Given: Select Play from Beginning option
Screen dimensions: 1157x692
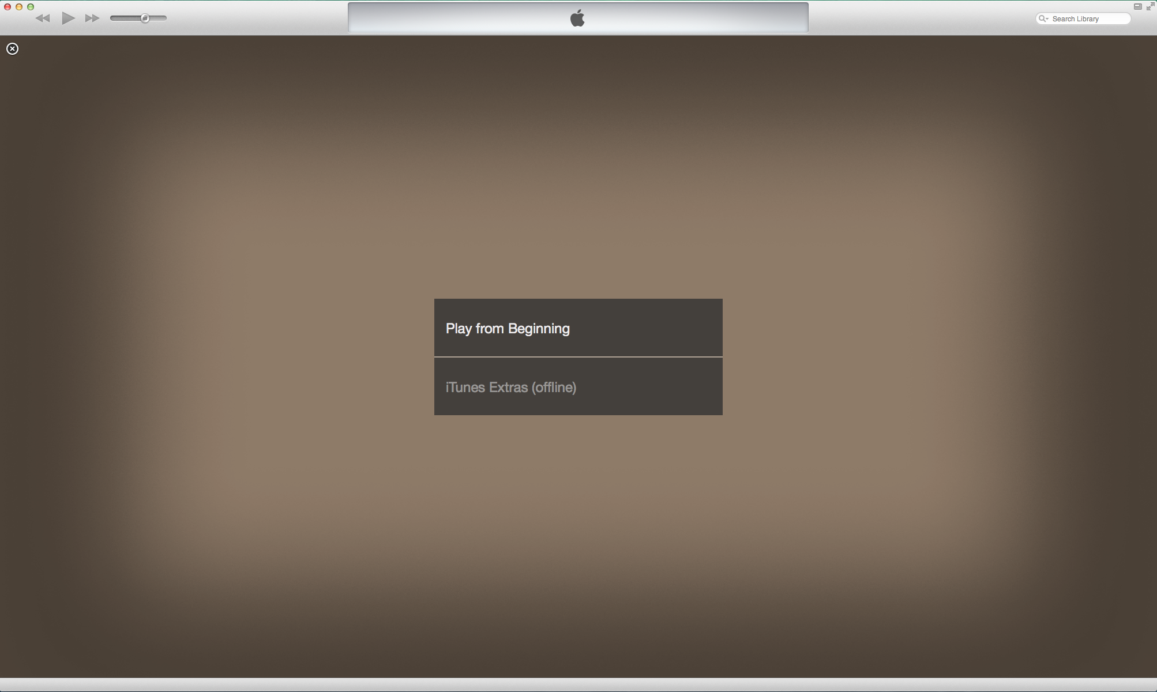Looking at the screenshot, I should click(x=578, y=328).
